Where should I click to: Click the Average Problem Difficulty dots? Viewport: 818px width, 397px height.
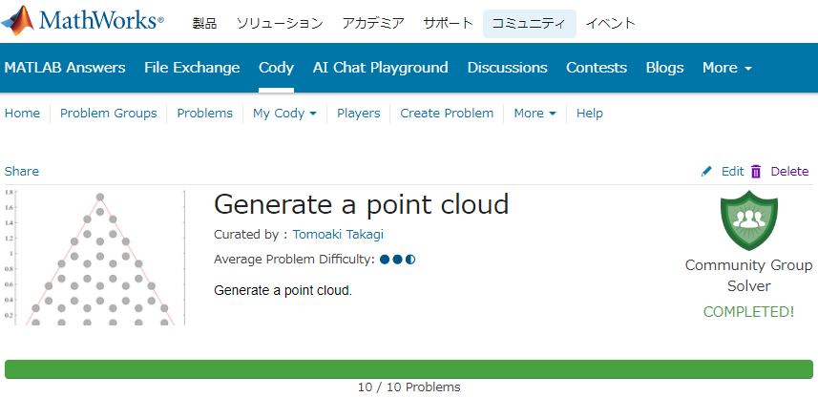click(x=397, y=260)
